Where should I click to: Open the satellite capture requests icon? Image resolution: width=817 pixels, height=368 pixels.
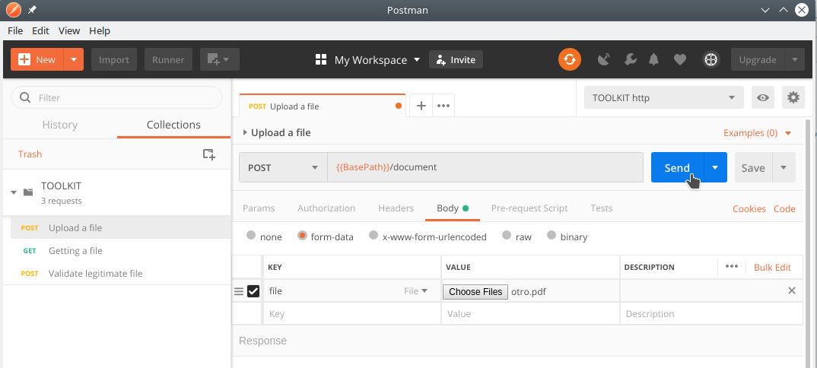[603, 60]
